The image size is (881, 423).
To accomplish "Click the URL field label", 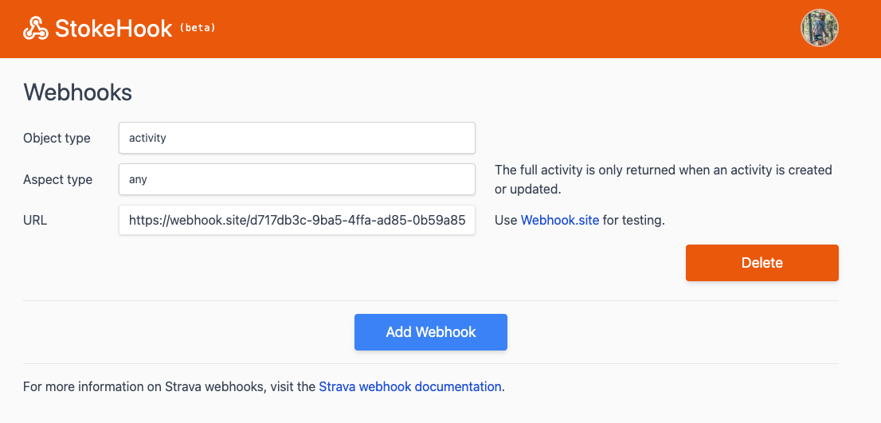I will coord(35,220).
